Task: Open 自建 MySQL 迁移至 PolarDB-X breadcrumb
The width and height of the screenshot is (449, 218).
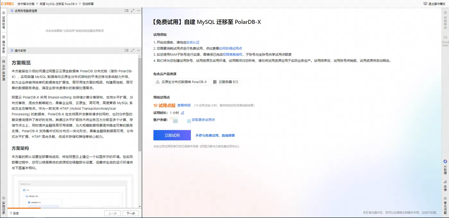Action: (x=58, y=4)
